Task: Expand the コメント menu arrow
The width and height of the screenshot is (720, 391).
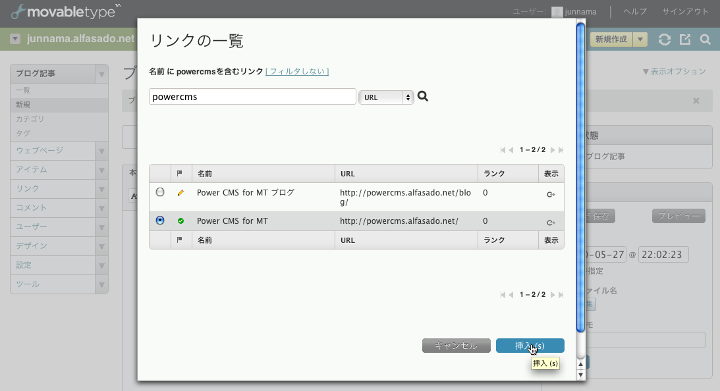Action: [x=101, y=209]
